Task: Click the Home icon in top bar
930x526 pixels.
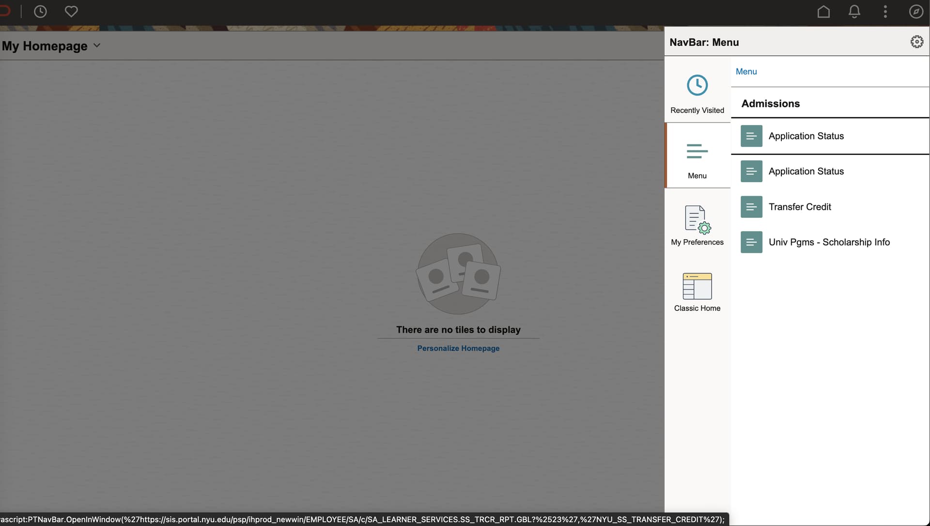Action: click(x=823, y=12)
